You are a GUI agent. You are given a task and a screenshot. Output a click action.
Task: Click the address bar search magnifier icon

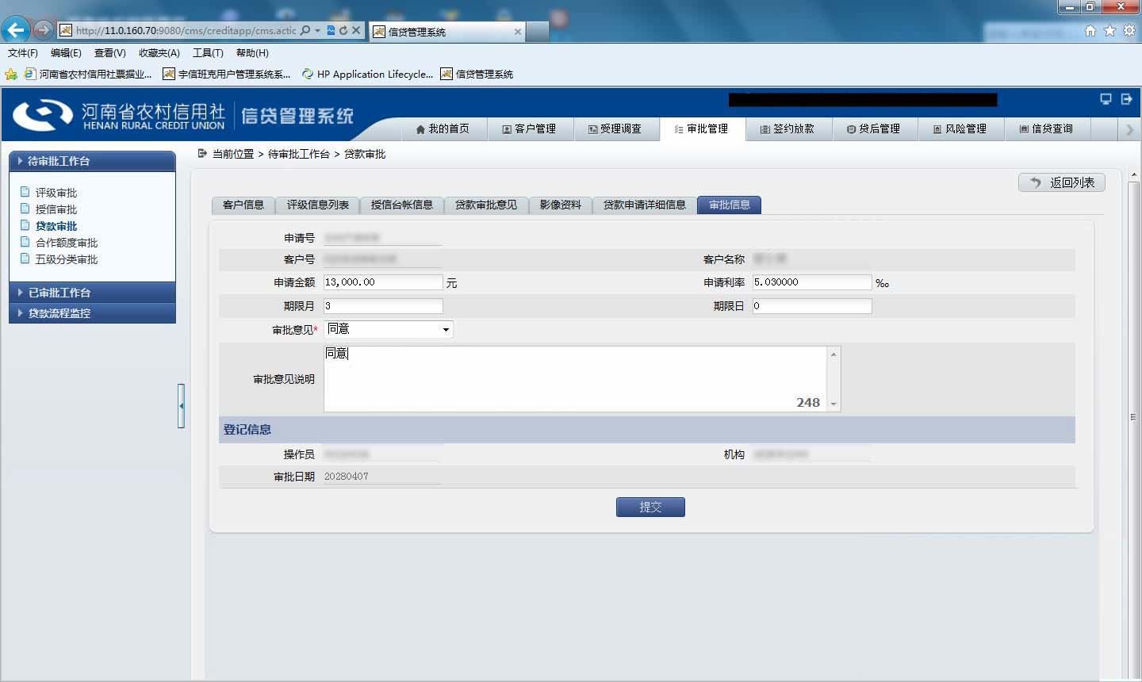305,30
